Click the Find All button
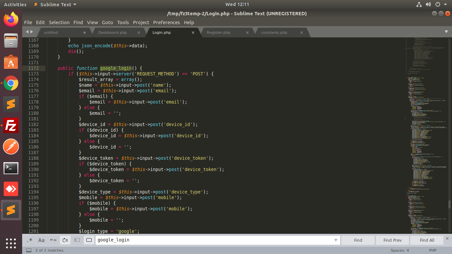 (x=427, y=240)
